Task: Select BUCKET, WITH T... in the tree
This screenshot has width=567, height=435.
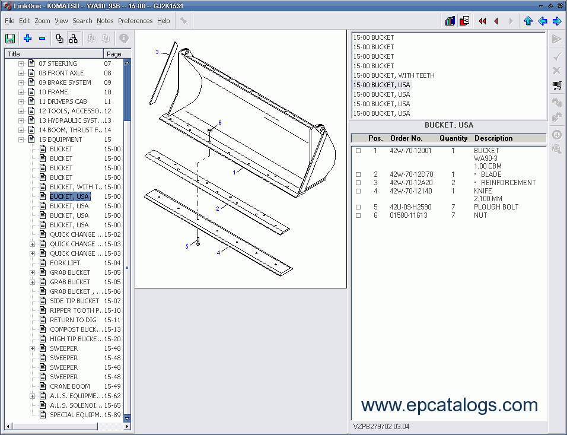Action: [77, 187]
